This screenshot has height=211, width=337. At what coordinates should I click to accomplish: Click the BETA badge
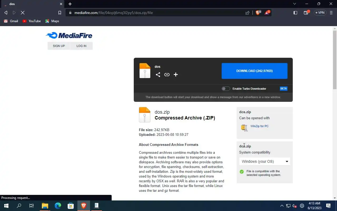284,89
